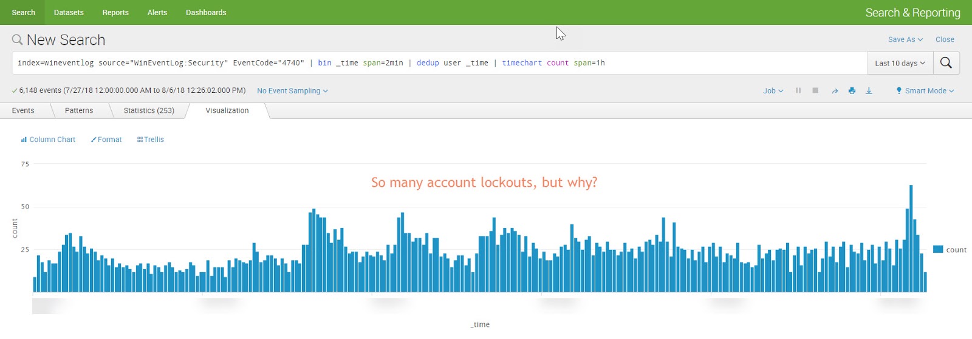Viewport: 972px width, 339px height.
Task: Open the Trellis layout options
Action: (151, 139)
